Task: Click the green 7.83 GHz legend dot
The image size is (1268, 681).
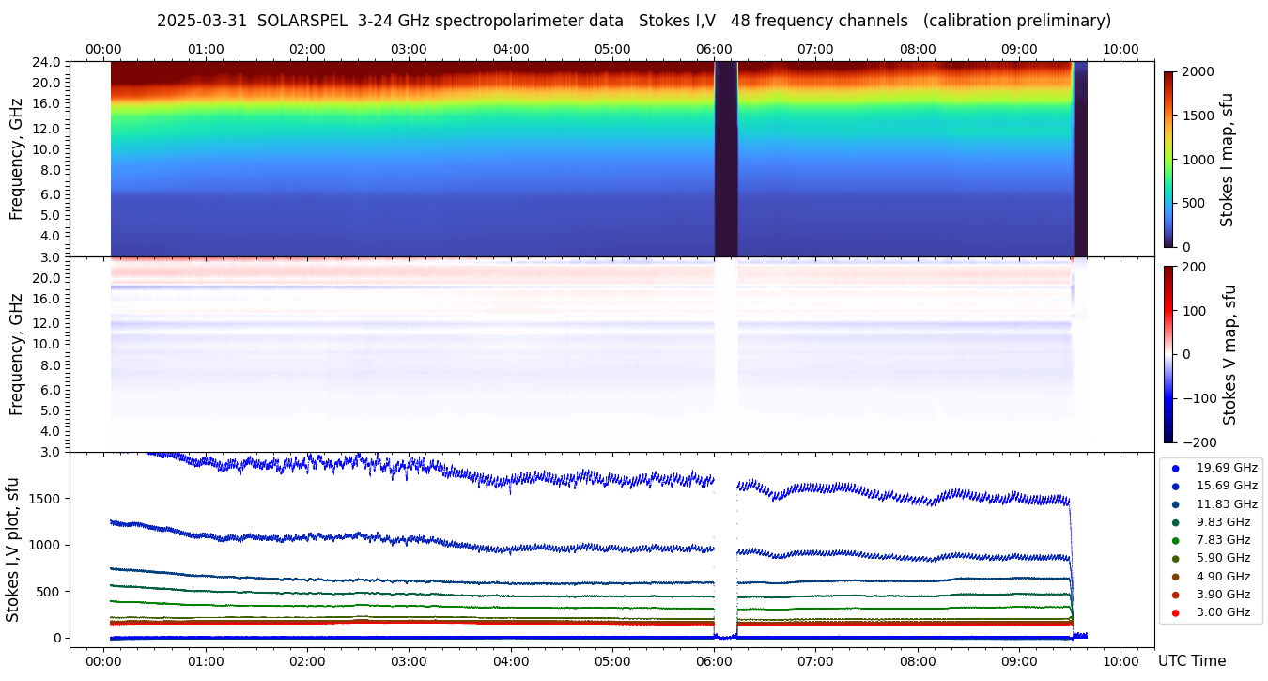Action: click(x=1175, y=540)
